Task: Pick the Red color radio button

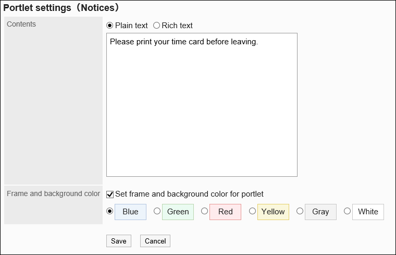Action: tap(204, 211)
